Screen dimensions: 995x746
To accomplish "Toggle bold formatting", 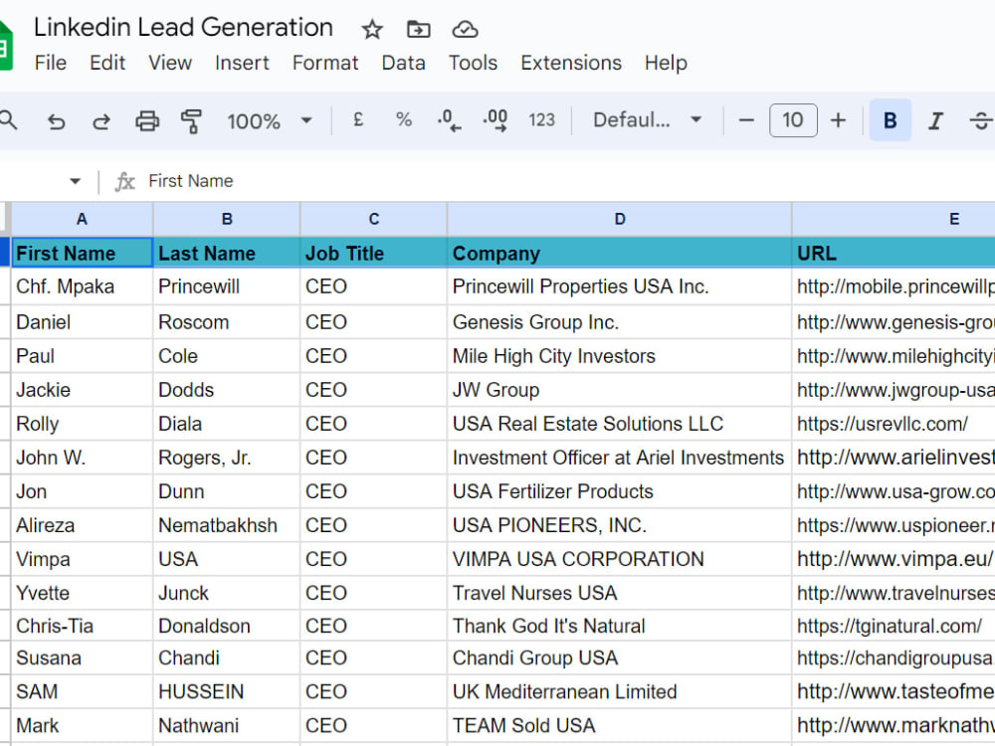I will click(890, 120).
